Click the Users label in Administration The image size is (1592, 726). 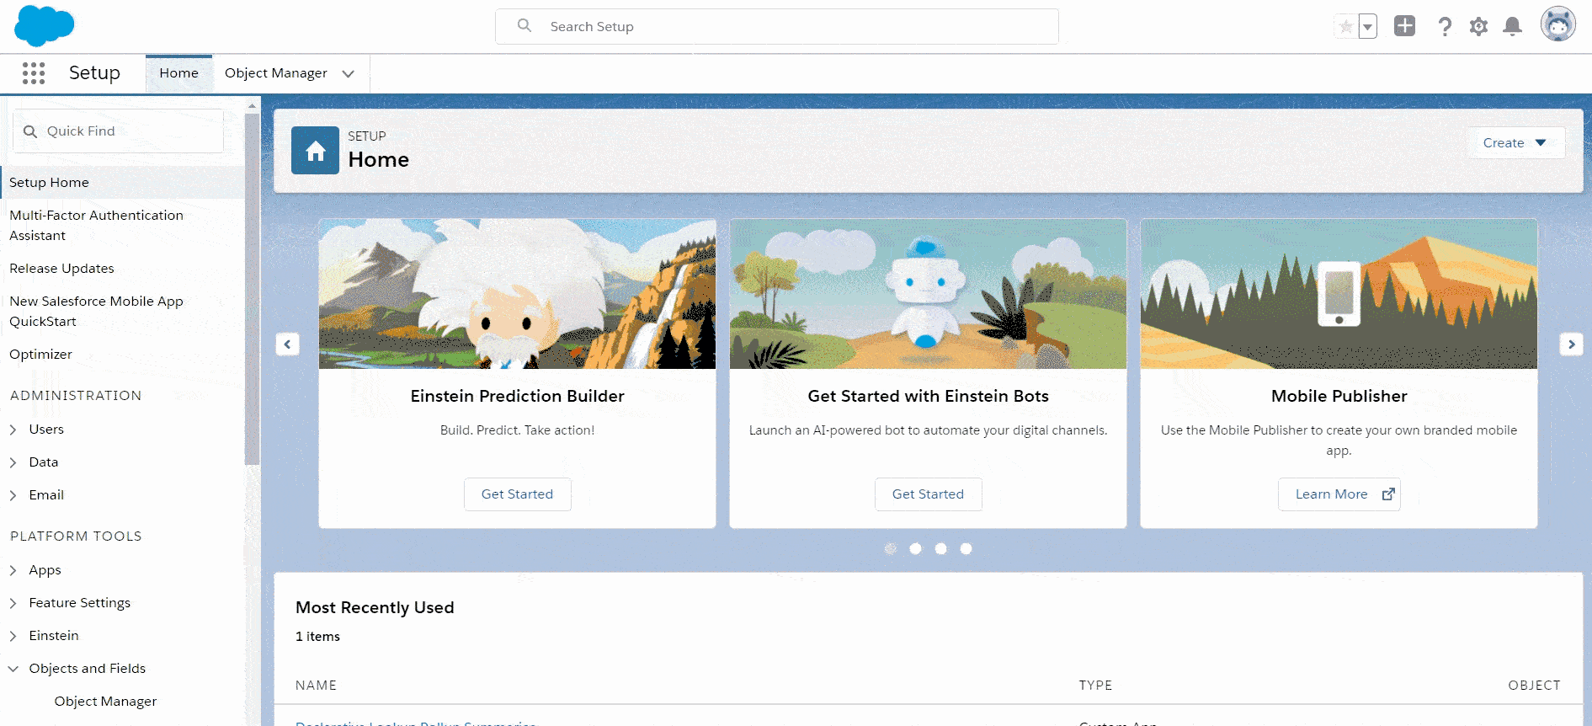coord(46,430)
